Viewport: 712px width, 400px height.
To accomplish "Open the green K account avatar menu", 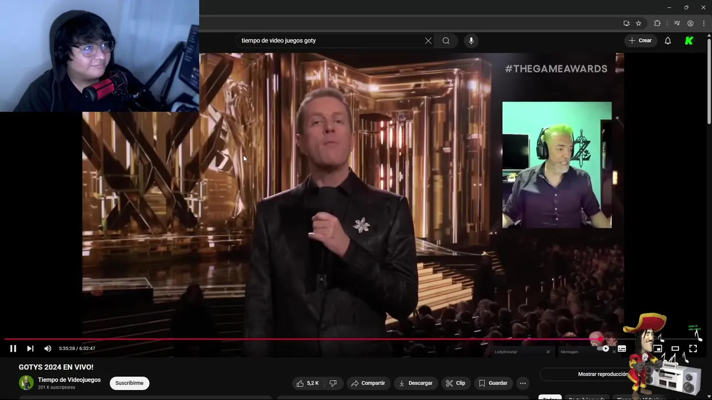I will tap(689, 41).
